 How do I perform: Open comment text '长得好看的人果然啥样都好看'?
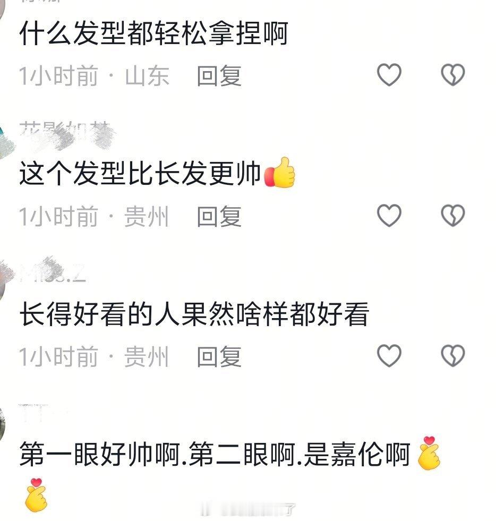point(194,314)
